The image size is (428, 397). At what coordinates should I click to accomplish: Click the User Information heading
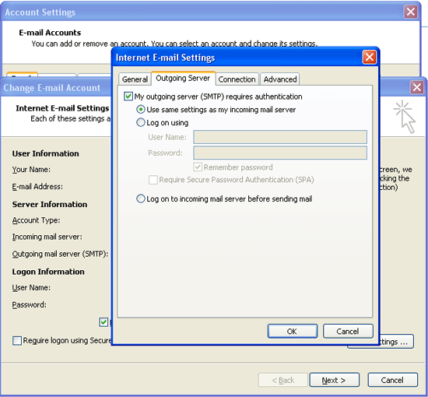tap(46, 153)
